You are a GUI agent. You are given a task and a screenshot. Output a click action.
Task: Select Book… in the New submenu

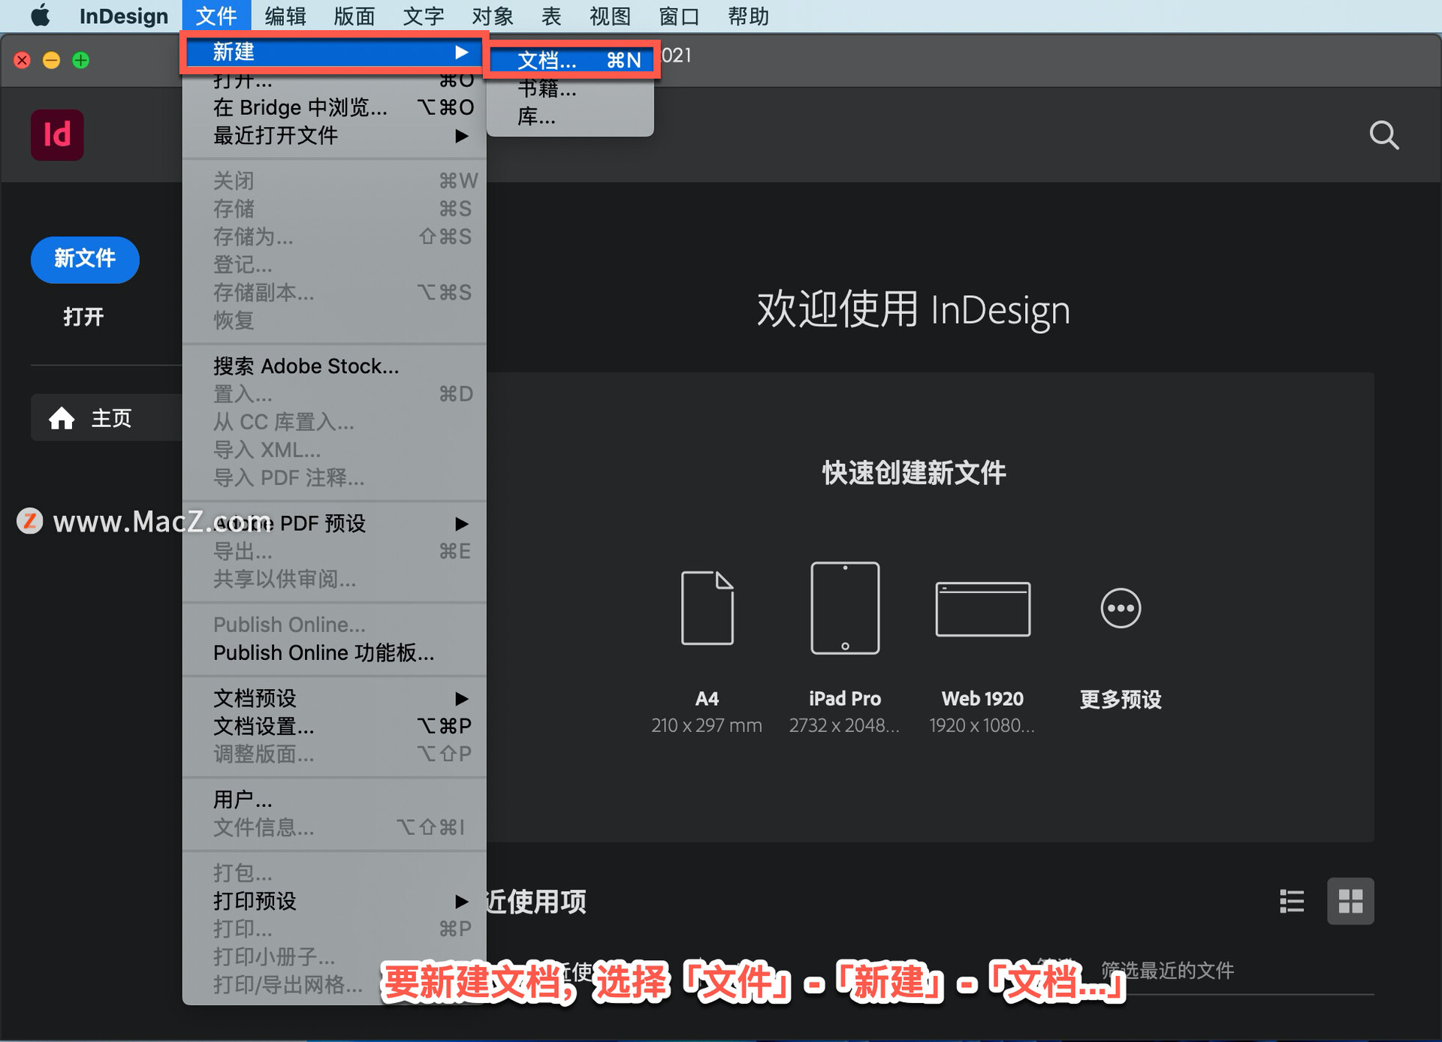(x=548, y=89)
